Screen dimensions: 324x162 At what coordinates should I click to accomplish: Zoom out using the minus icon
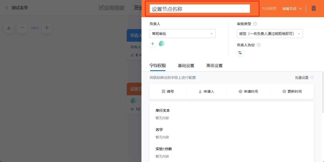click(22, 28)
